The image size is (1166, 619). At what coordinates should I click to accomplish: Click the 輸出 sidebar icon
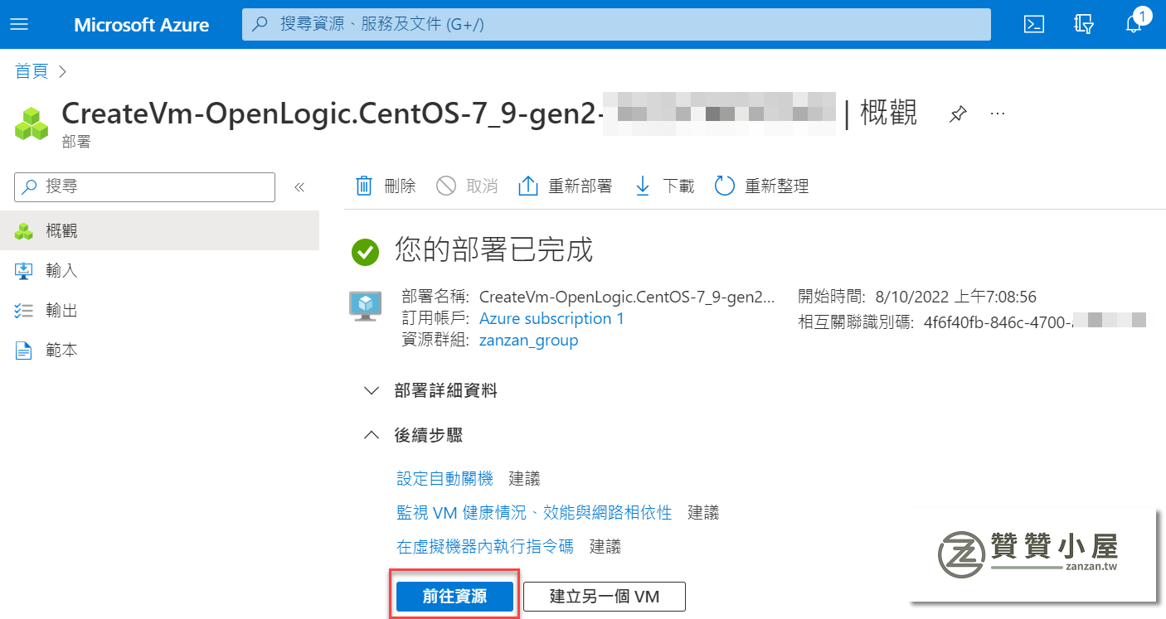[23, 311]
